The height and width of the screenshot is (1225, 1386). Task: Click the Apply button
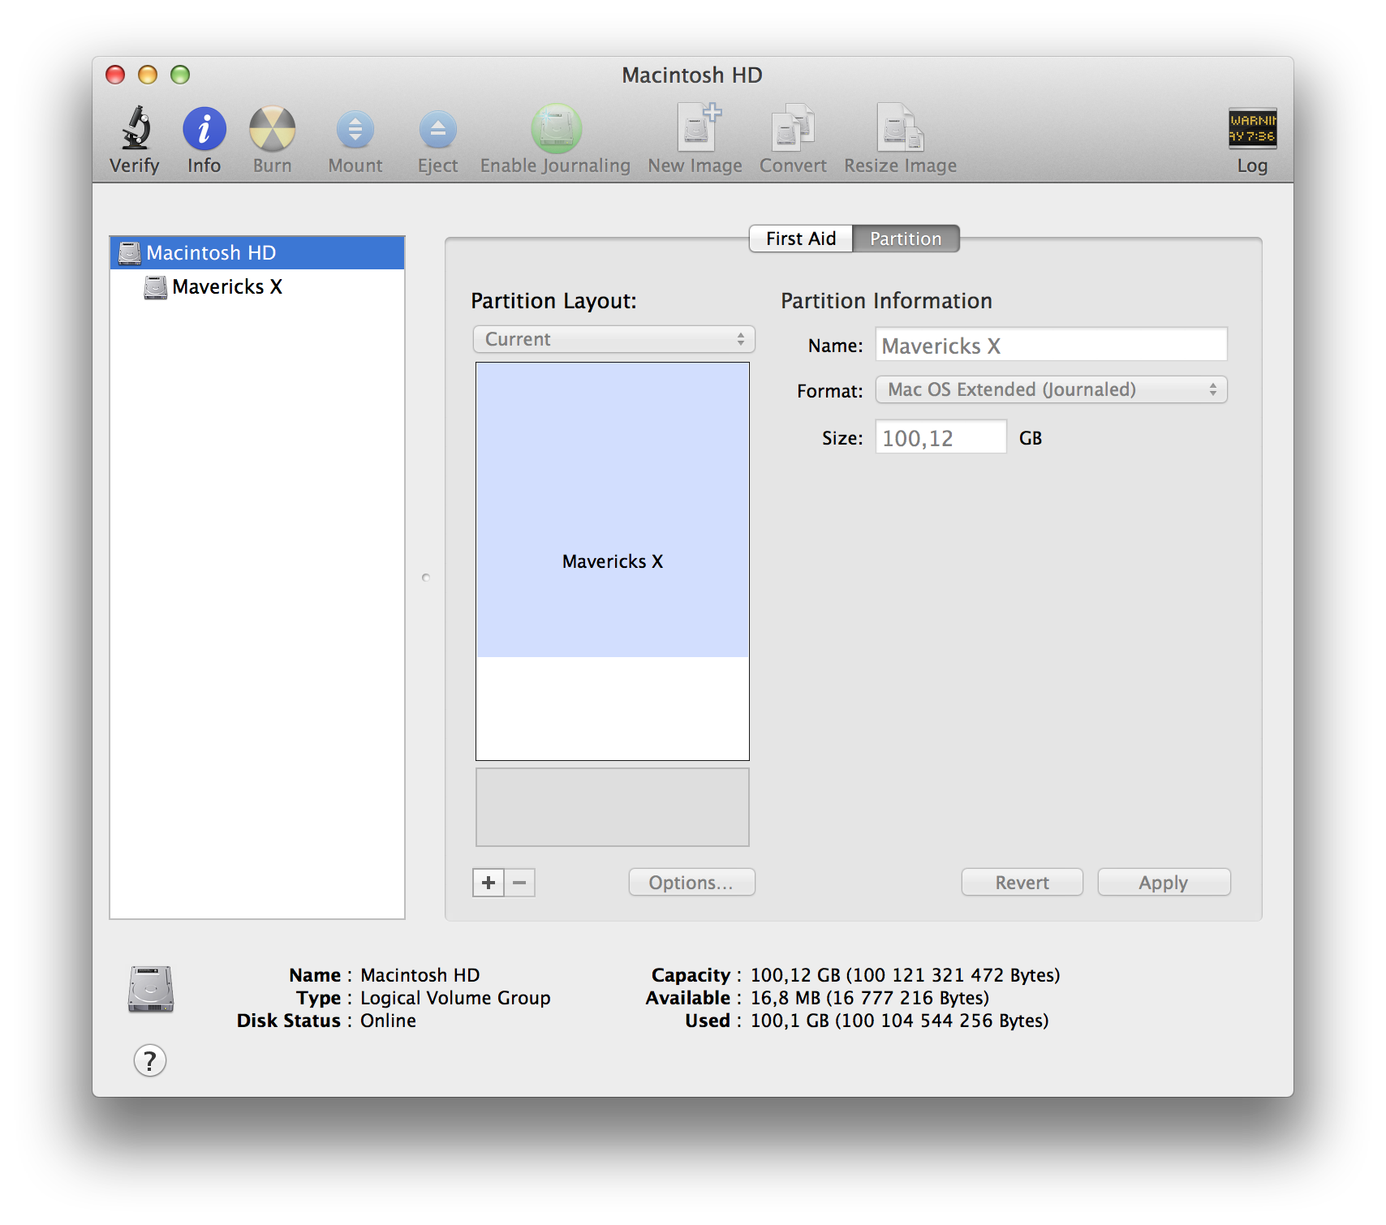1164,883
